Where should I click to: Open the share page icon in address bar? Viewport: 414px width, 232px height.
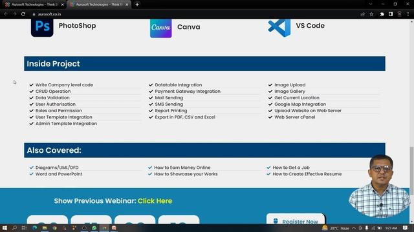coord(362,14)
